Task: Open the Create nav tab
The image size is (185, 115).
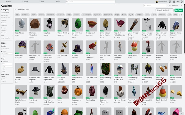Action: [x=42, y=2]
